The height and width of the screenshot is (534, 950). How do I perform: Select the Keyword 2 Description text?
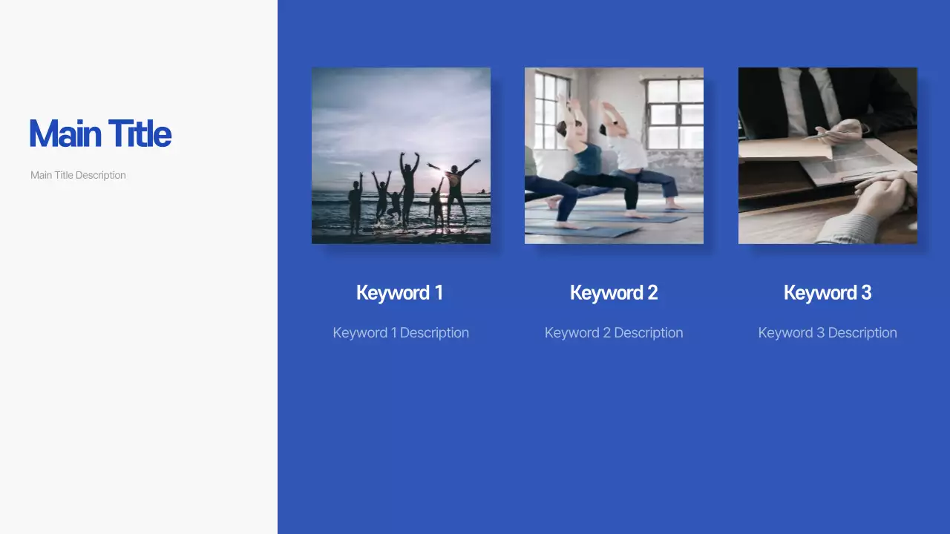[x=614, y=333]
